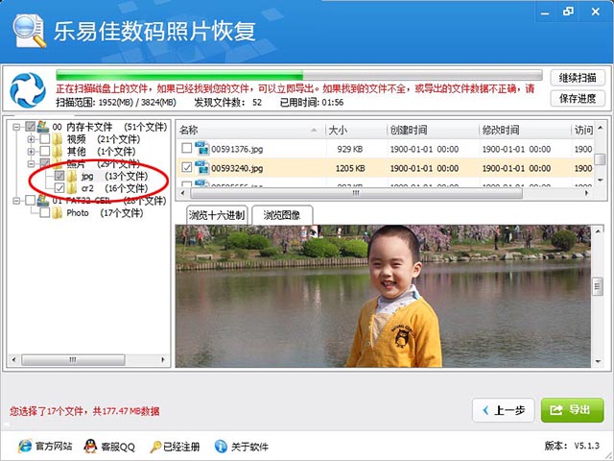Click the cr2 folder icon

(72, 188)
